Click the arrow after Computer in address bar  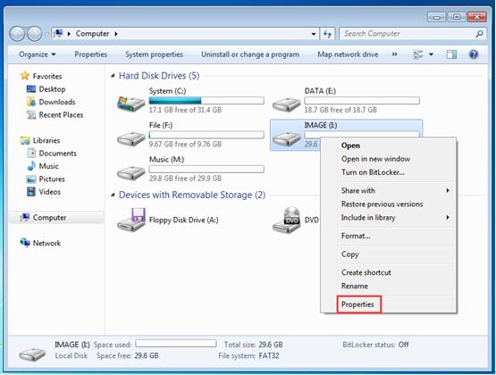click(x=116, y=34)
